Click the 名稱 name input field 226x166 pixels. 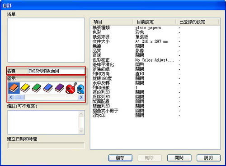tap(56, 71)
